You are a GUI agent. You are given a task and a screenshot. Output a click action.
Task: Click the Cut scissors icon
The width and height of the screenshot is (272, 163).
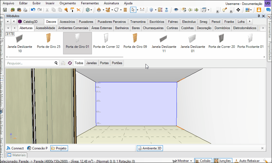point(47,10)
